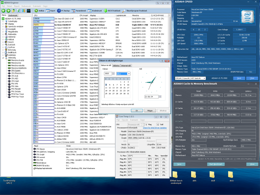Select day 15 in the calendar
The width and height of the screenshot is (260, 195).
[x=121, y=88]
